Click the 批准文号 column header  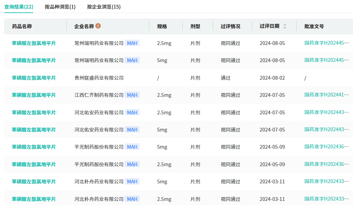coord(314,26)
